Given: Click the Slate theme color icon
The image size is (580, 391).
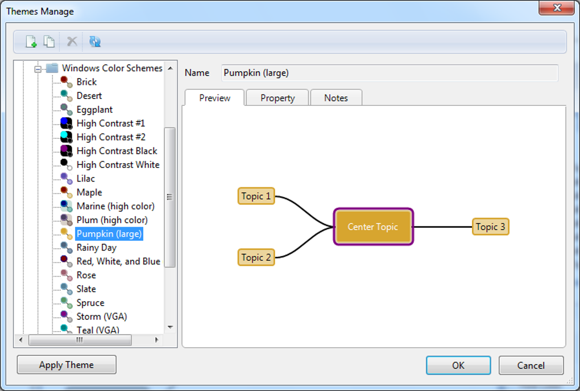Looking at the screenshot, I should (x=67, y=289).
